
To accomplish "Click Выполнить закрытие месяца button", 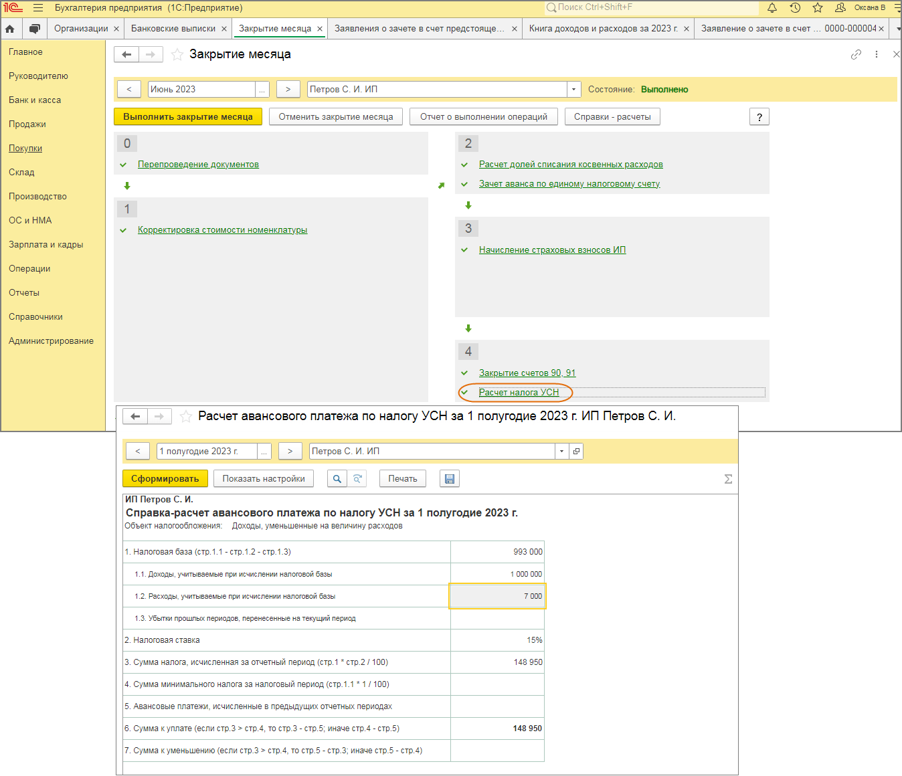I will pyautogui.click(x=188, y=116).
